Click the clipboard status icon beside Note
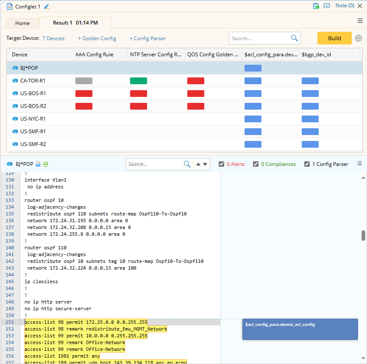Image resolution: width=367 pixels, height=364 pixels. 316,6
